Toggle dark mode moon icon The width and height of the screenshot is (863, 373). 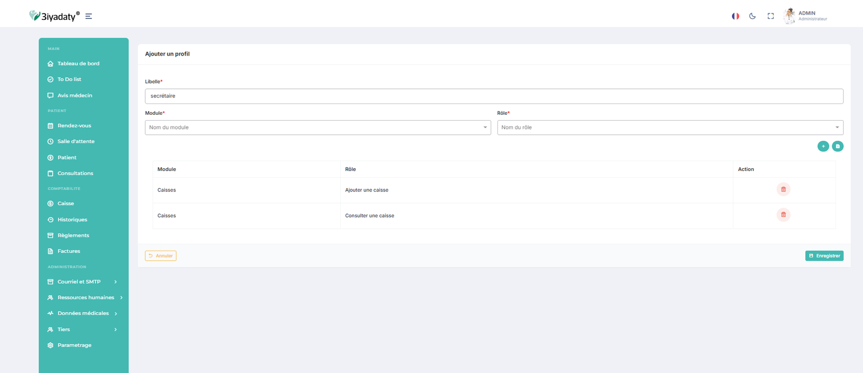click(752, 16)
